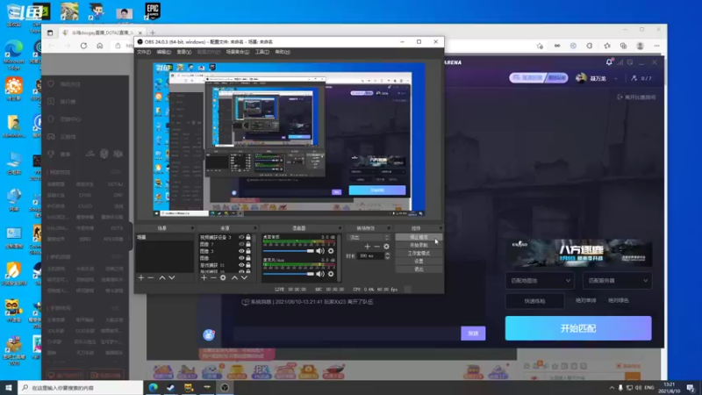Image resolution: width=702 pixels, height=395 pixels.
Task: Toggle visibility of 图像 3 source
Action: pyautogui.click(x=241, y=251)
